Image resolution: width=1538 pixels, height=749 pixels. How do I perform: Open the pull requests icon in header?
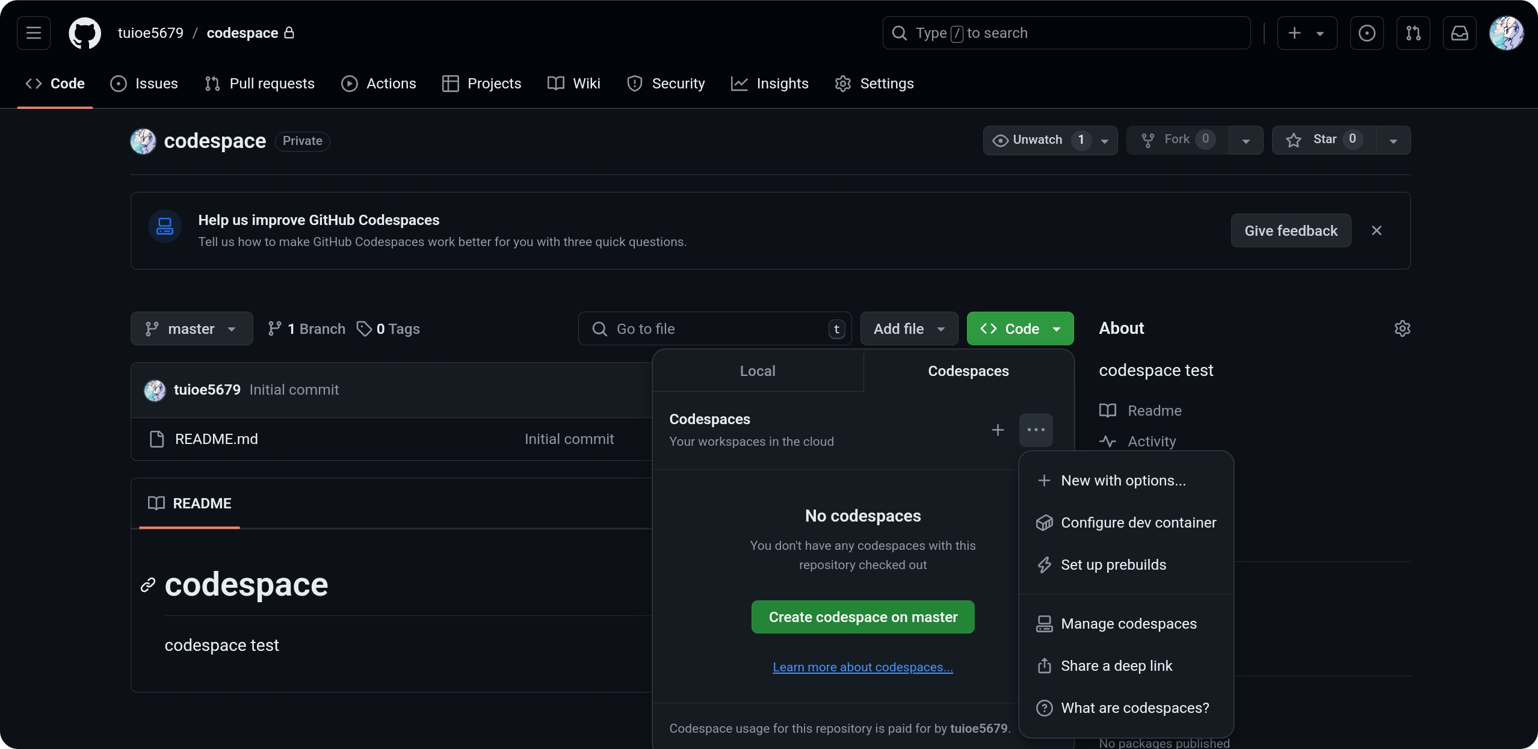coord(1413,33)
